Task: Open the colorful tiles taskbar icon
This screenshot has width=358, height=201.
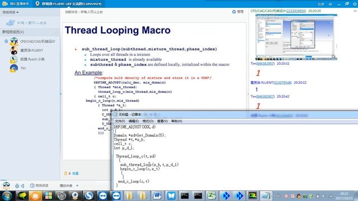Action: click(x=49, y=196)
